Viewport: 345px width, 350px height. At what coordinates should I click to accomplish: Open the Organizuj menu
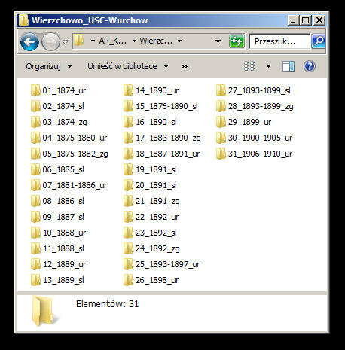pos(49,66)
